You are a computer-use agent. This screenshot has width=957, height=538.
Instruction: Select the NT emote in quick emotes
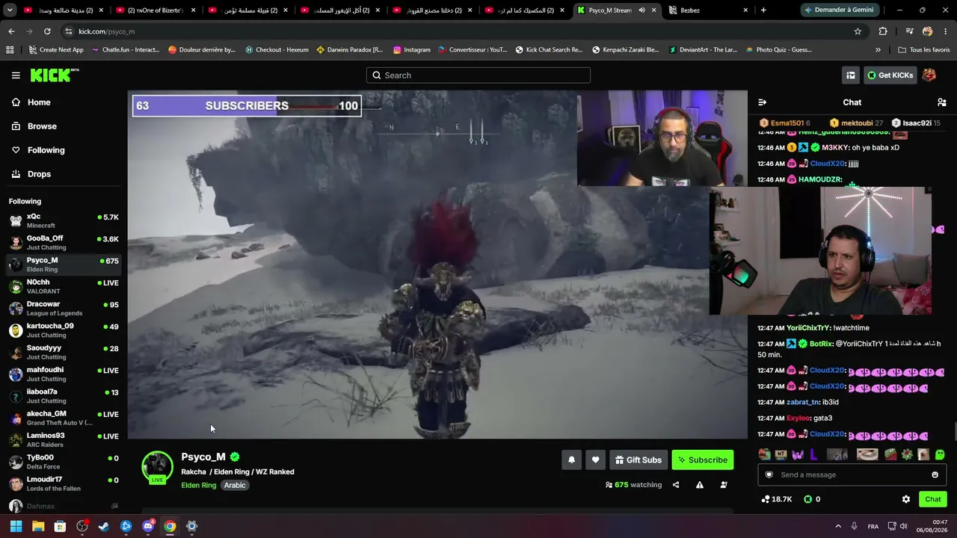coord(781,454)
